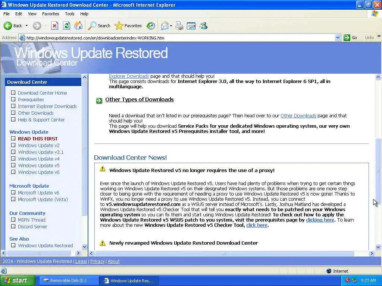This screenshot has width=382, height=286.
Task: Open Search with the magnifier icon
Action: [x=99, y=26]
